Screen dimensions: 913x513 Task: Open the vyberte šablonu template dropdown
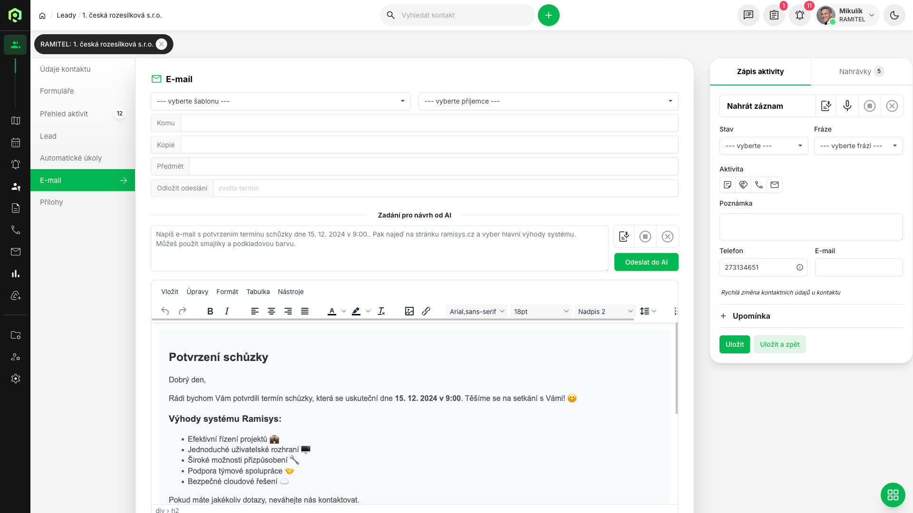coord(281,101)
